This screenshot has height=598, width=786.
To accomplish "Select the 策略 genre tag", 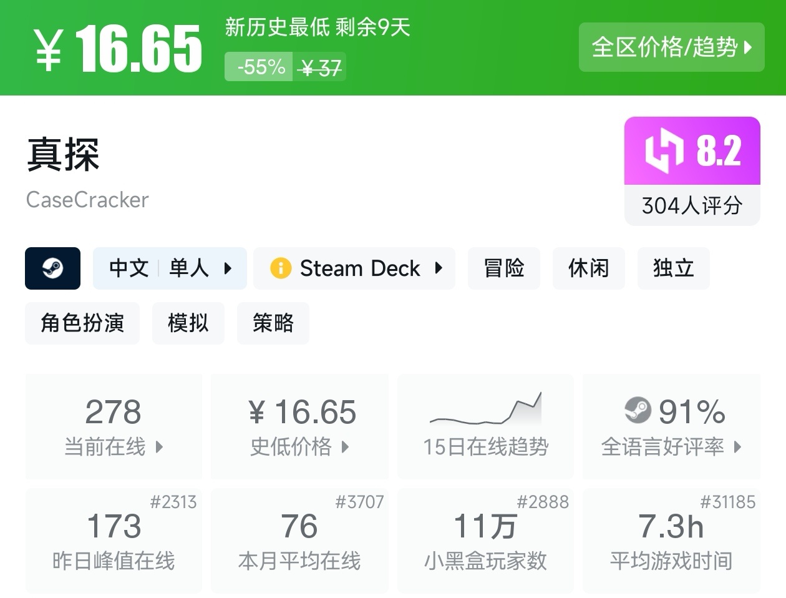I will click(x=273, y=323).
